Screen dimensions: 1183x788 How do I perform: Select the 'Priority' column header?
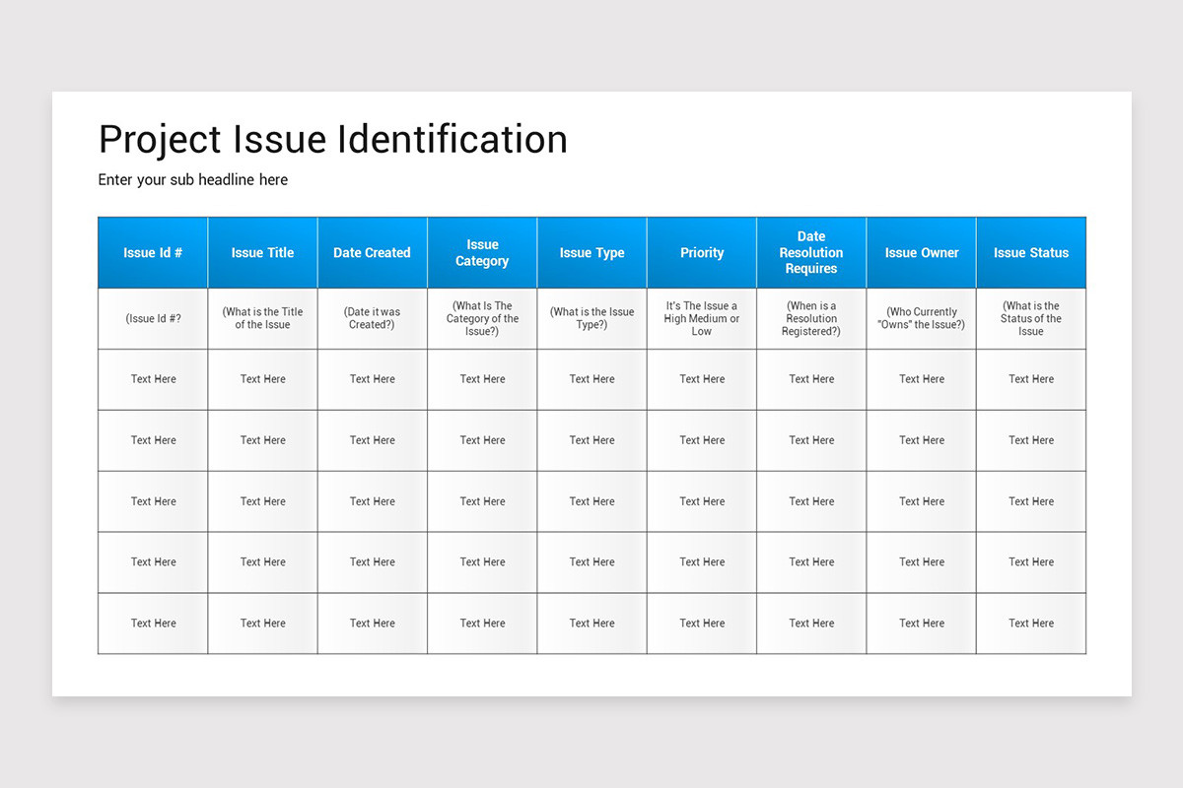click(701, 252)
